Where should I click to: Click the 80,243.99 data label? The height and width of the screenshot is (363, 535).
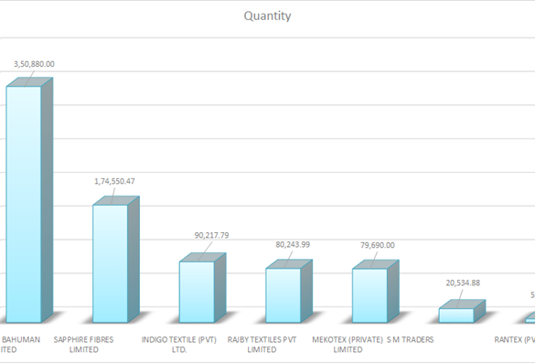tap(293, 244)
